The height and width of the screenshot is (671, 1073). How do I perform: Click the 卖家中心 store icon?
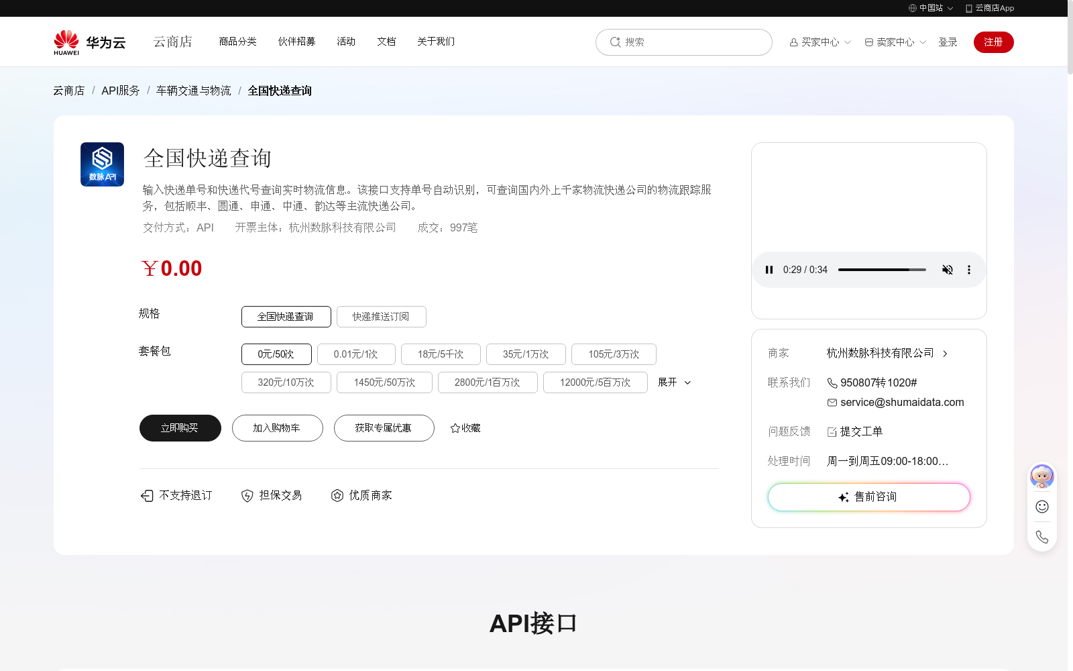click(869, 42)
